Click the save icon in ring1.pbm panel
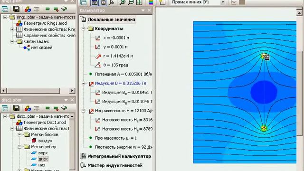 pos(16,9)
